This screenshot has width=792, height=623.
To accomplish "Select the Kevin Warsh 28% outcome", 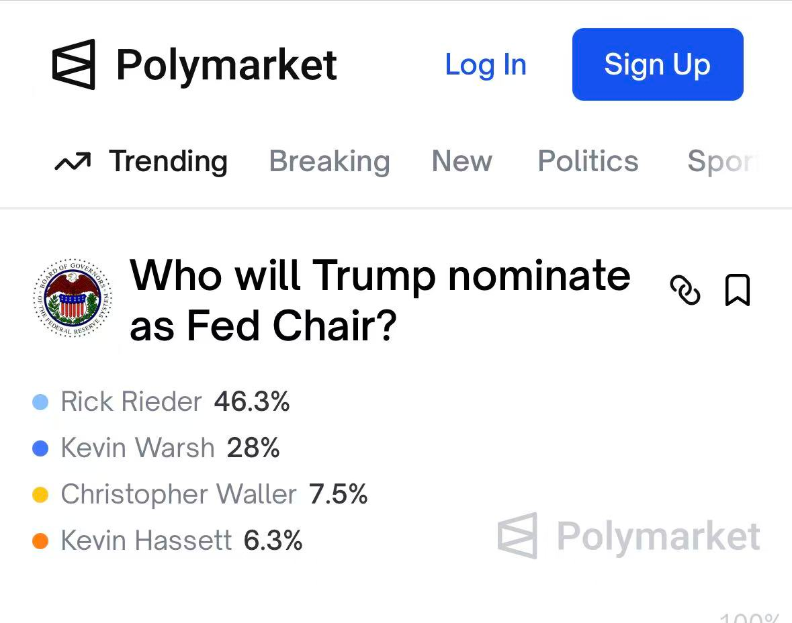I will point(169,448).
